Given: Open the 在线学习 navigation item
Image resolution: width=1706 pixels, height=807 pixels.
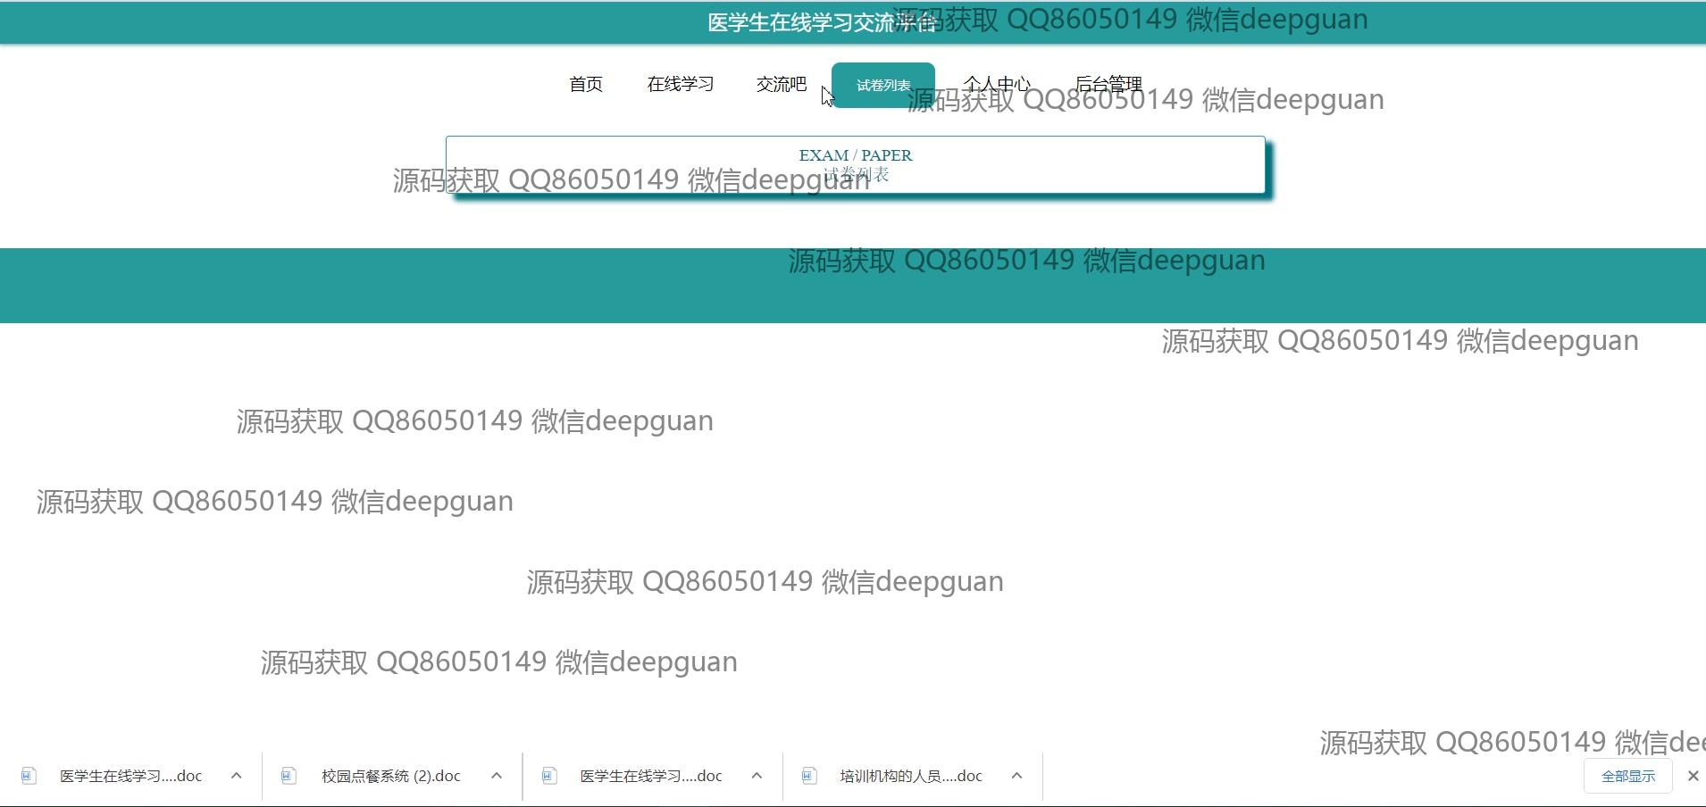Looking at the screenshot, I should click(680, 84).
